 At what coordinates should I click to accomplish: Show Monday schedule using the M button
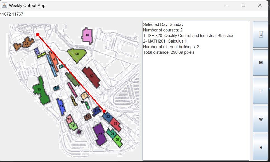pyautogui.click(x=260, y=63)
